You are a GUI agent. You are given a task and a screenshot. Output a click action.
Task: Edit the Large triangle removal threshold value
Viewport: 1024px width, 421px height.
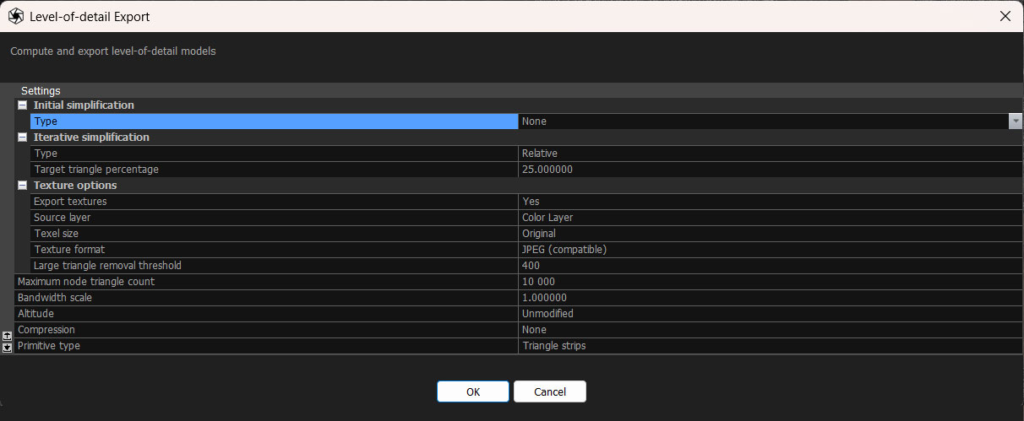pos(769,266)
